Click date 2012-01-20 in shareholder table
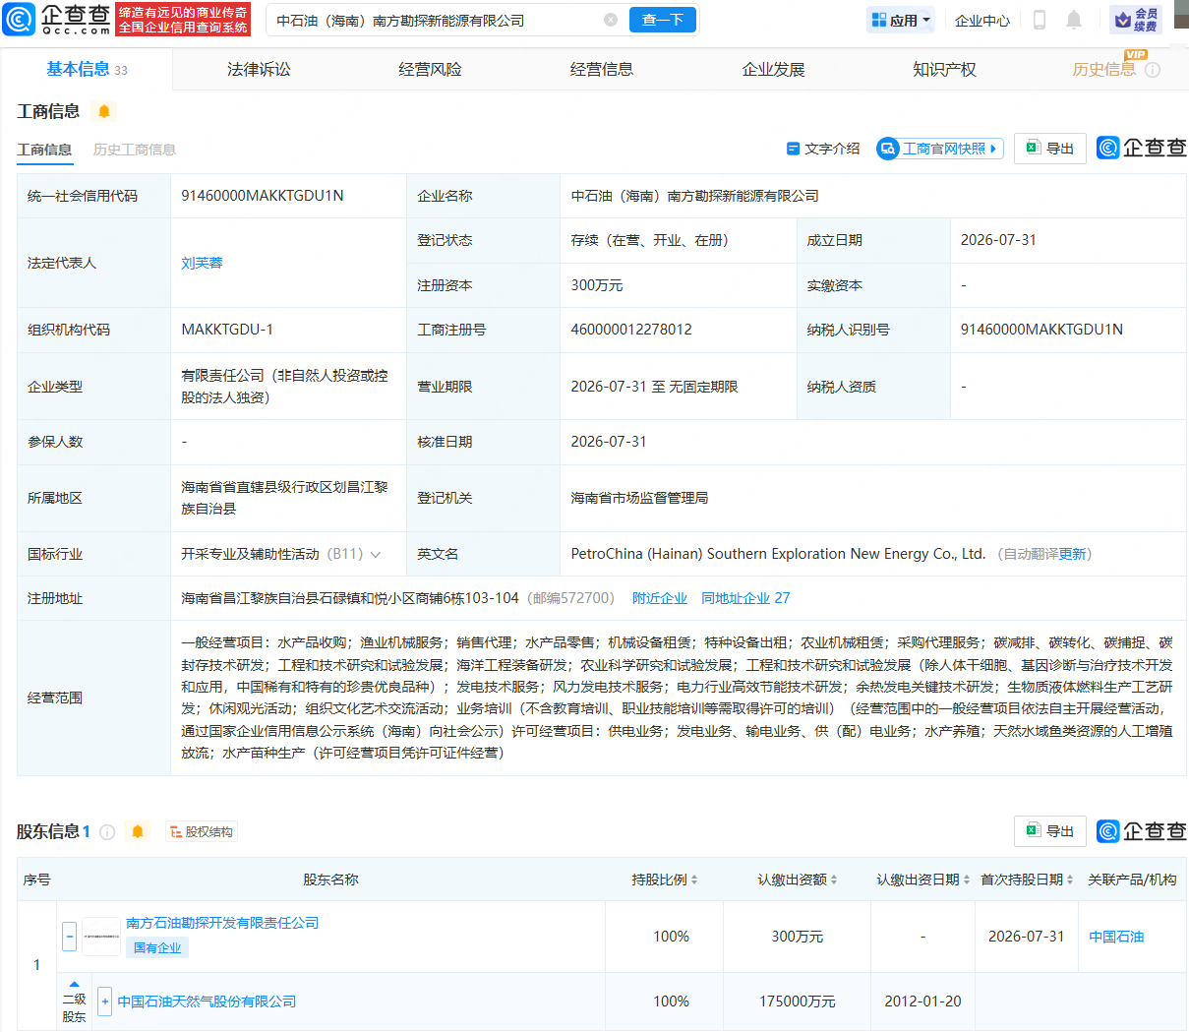 click(x=922, y=1002)
